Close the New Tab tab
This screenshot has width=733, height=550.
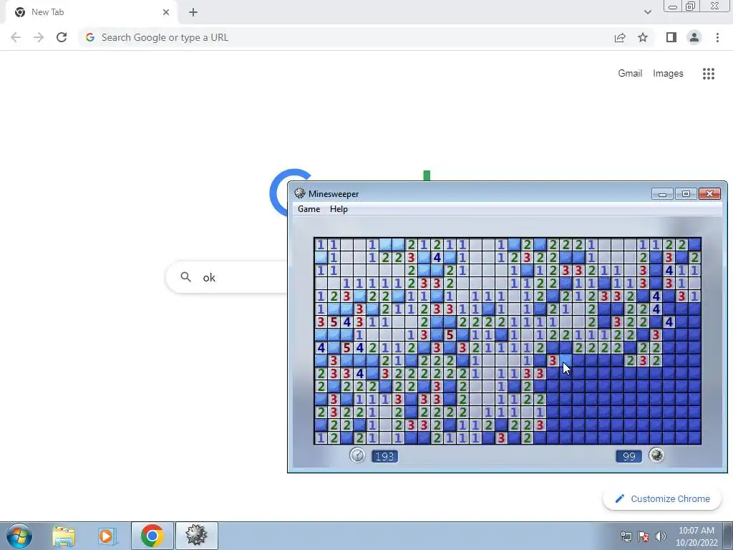tap(166, 12)
